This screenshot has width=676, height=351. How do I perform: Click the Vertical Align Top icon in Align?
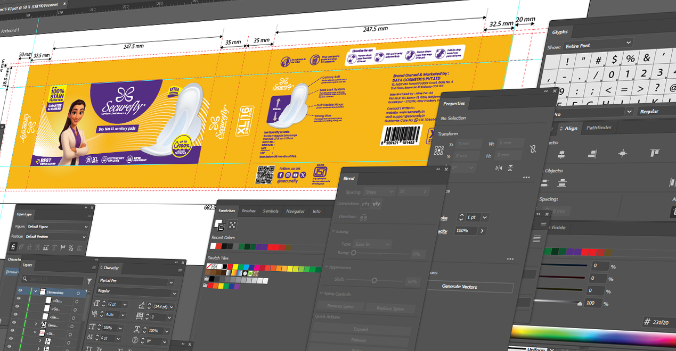pyautogui.click(x=655, y=154)
